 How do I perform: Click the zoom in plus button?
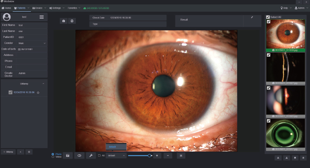click(x=157, y=155)
